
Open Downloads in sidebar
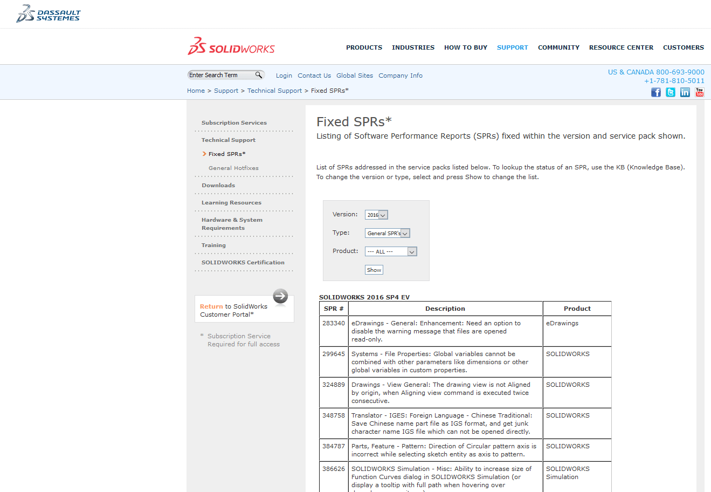[x=218, y=186]
